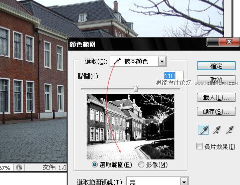Viewport: 240px width, 185px height.
Task: Click the 文件 size readout in status bar
Action: click(x=55, y=167)
